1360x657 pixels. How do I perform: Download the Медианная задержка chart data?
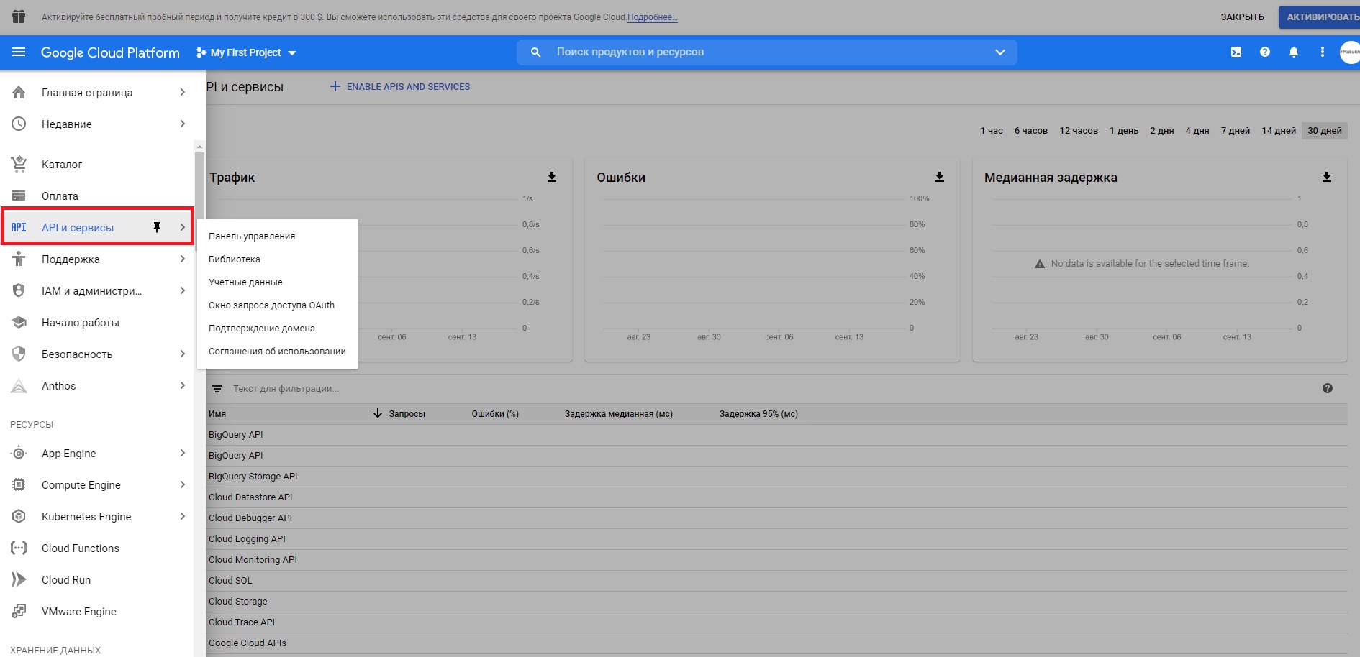[x=1327, y=177]
